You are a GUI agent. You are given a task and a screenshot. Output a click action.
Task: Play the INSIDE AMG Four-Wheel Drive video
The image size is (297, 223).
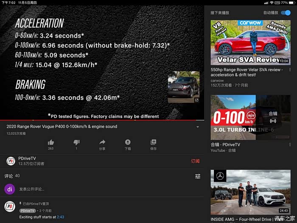coord(250,192)
